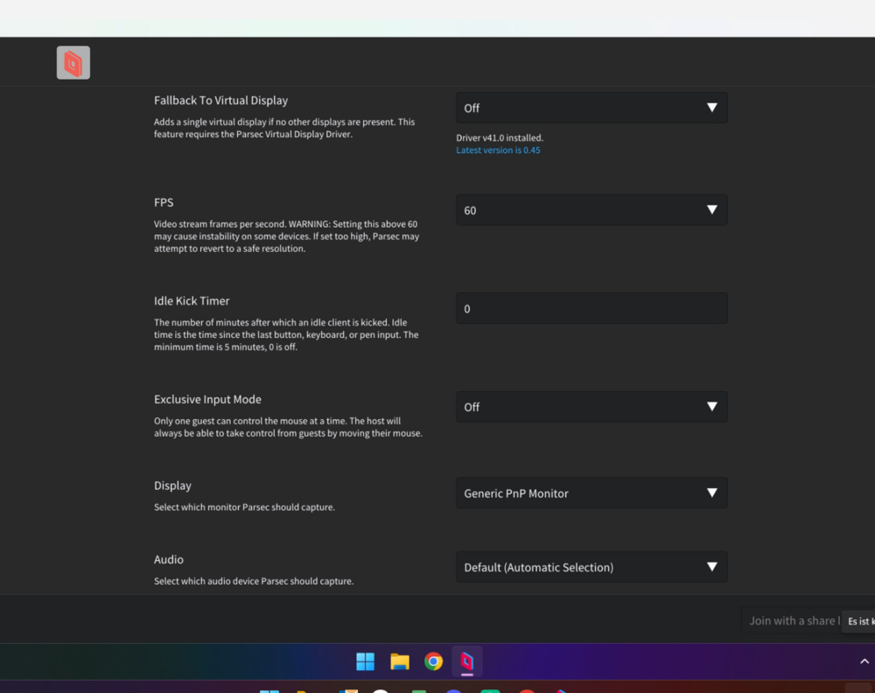Click the Join with a share link field
The image size is (875, 693).
(793, 620)
